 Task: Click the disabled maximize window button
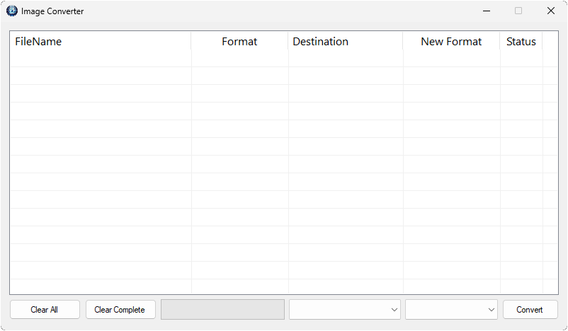[x=518, y=11]
